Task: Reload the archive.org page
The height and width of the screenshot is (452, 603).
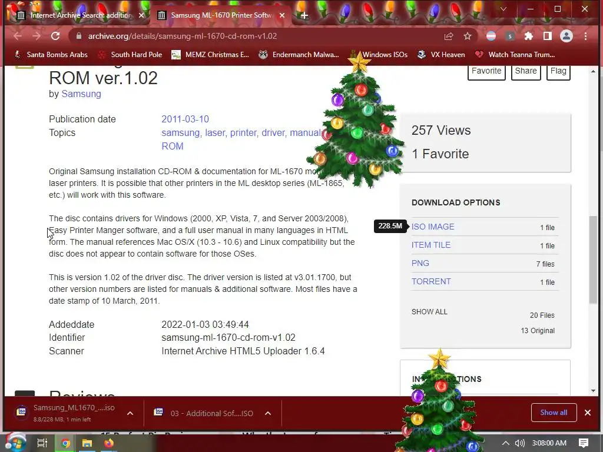Action: (x=55, y=36)
